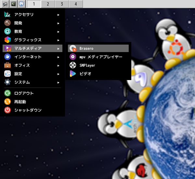This screenshot has height=179, width=195.
Task: Expand the システム submenu arrow
Action: pos(58,83)
